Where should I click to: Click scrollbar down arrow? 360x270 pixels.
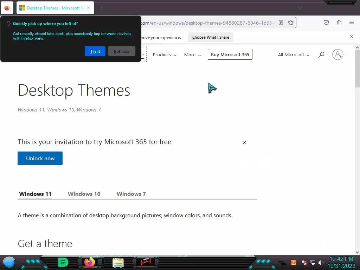[357, 252]
